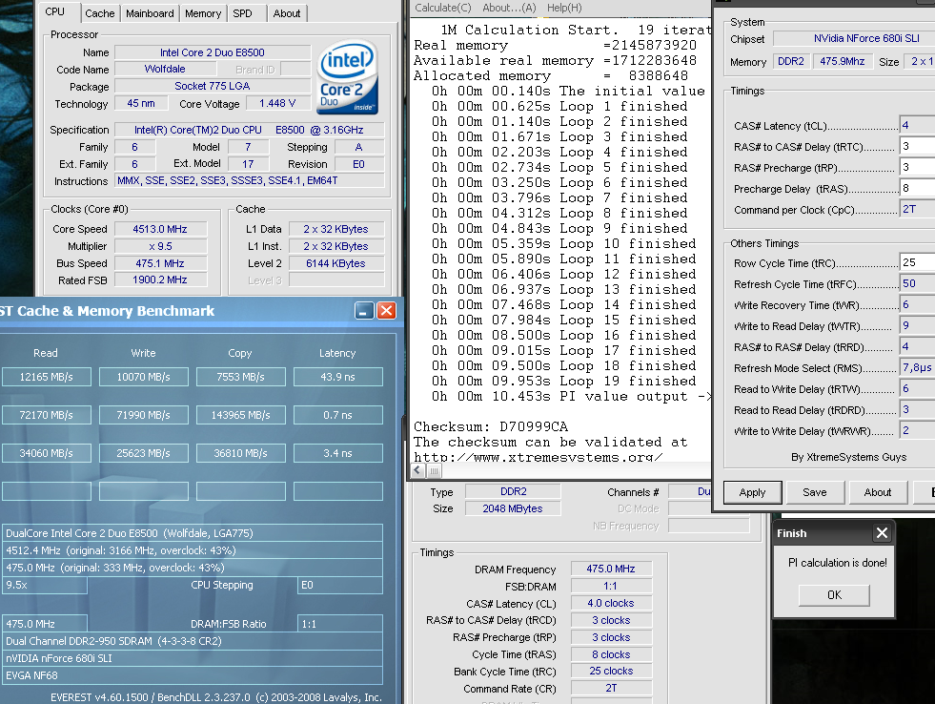This screenshot has width=935, height=704.
Task: Click the Level 2 cache value 6144 KBytes
Action: [x=336, y=263]
